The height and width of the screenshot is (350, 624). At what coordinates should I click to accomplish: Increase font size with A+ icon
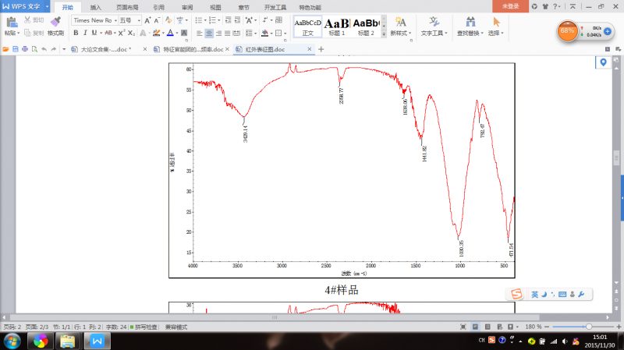pyautogui.click(x=147, y=20)
